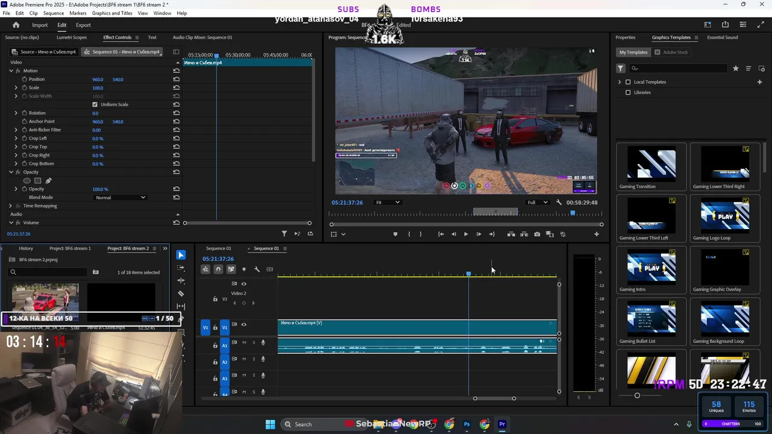The width and height of the screenshot is (772, 434).
Task: Open the Full playback resolution dropdown
Action: pyautogui.click(x=537, y=203)
